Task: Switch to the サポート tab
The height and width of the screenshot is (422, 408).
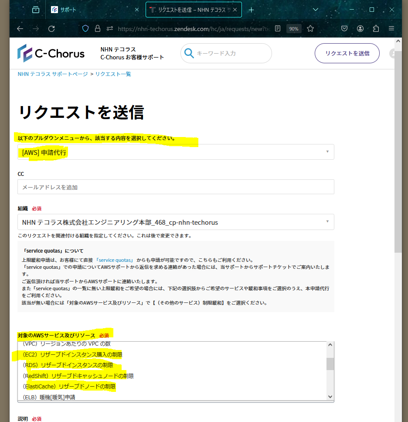Action: click(94, 10)
